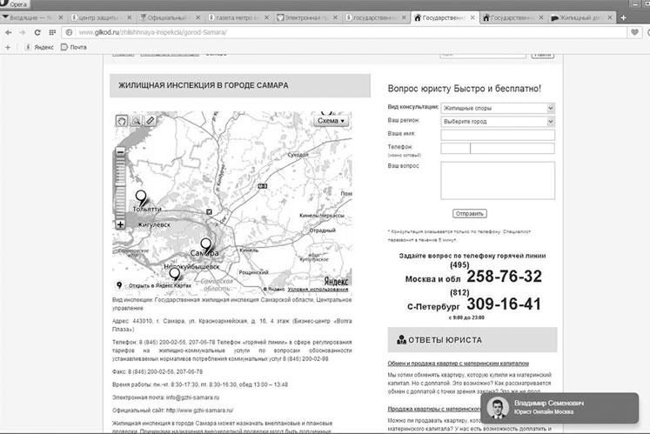
Task: Open the Почта bookmark
Action: (x=74, y=47)
